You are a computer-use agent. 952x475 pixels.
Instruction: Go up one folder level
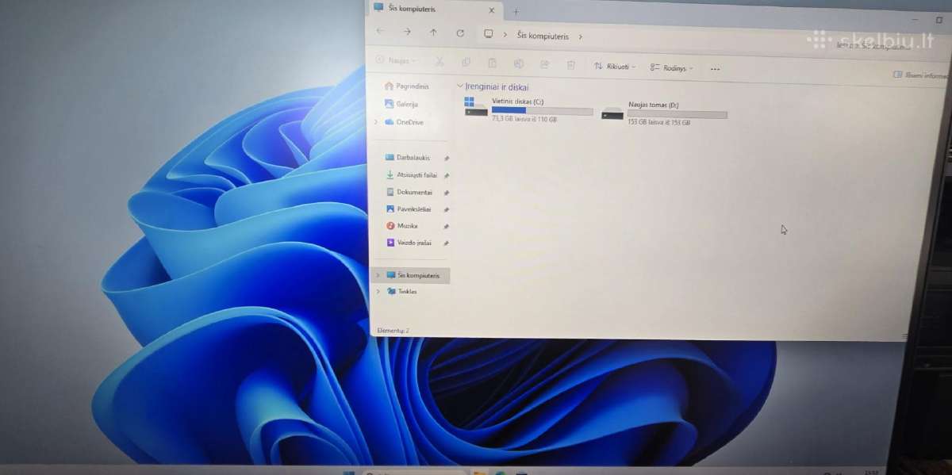point(433,32)
